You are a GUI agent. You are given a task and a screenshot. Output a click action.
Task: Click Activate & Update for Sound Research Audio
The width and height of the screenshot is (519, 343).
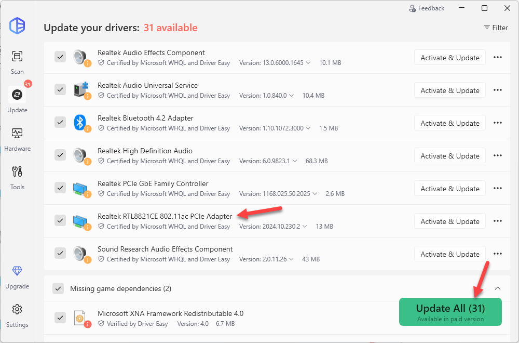coord(449,254)
